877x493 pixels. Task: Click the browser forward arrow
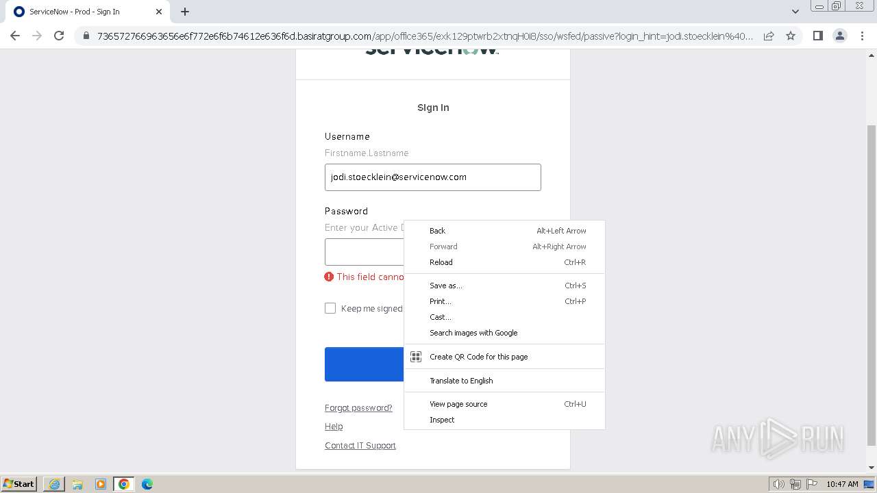[x=37, y=36]
